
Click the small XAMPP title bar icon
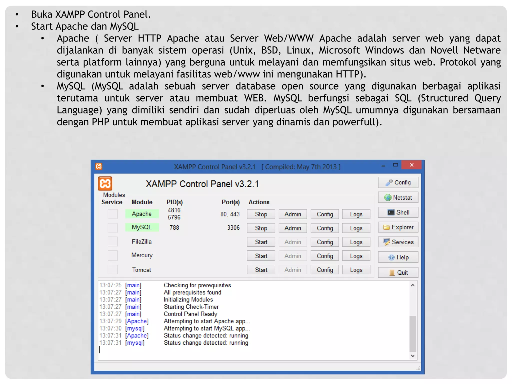click(99, 166)
